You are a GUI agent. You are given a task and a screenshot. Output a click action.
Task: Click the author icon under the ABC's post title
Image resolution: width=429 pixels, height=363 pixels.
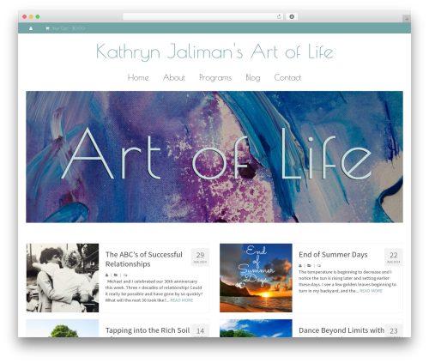click(x=106, y=275)
